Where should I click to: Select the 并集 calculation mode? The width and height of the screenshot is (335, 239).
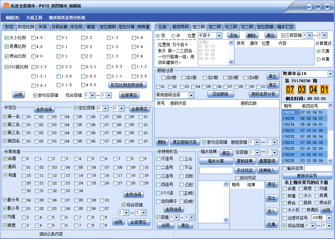click(318, 59)
